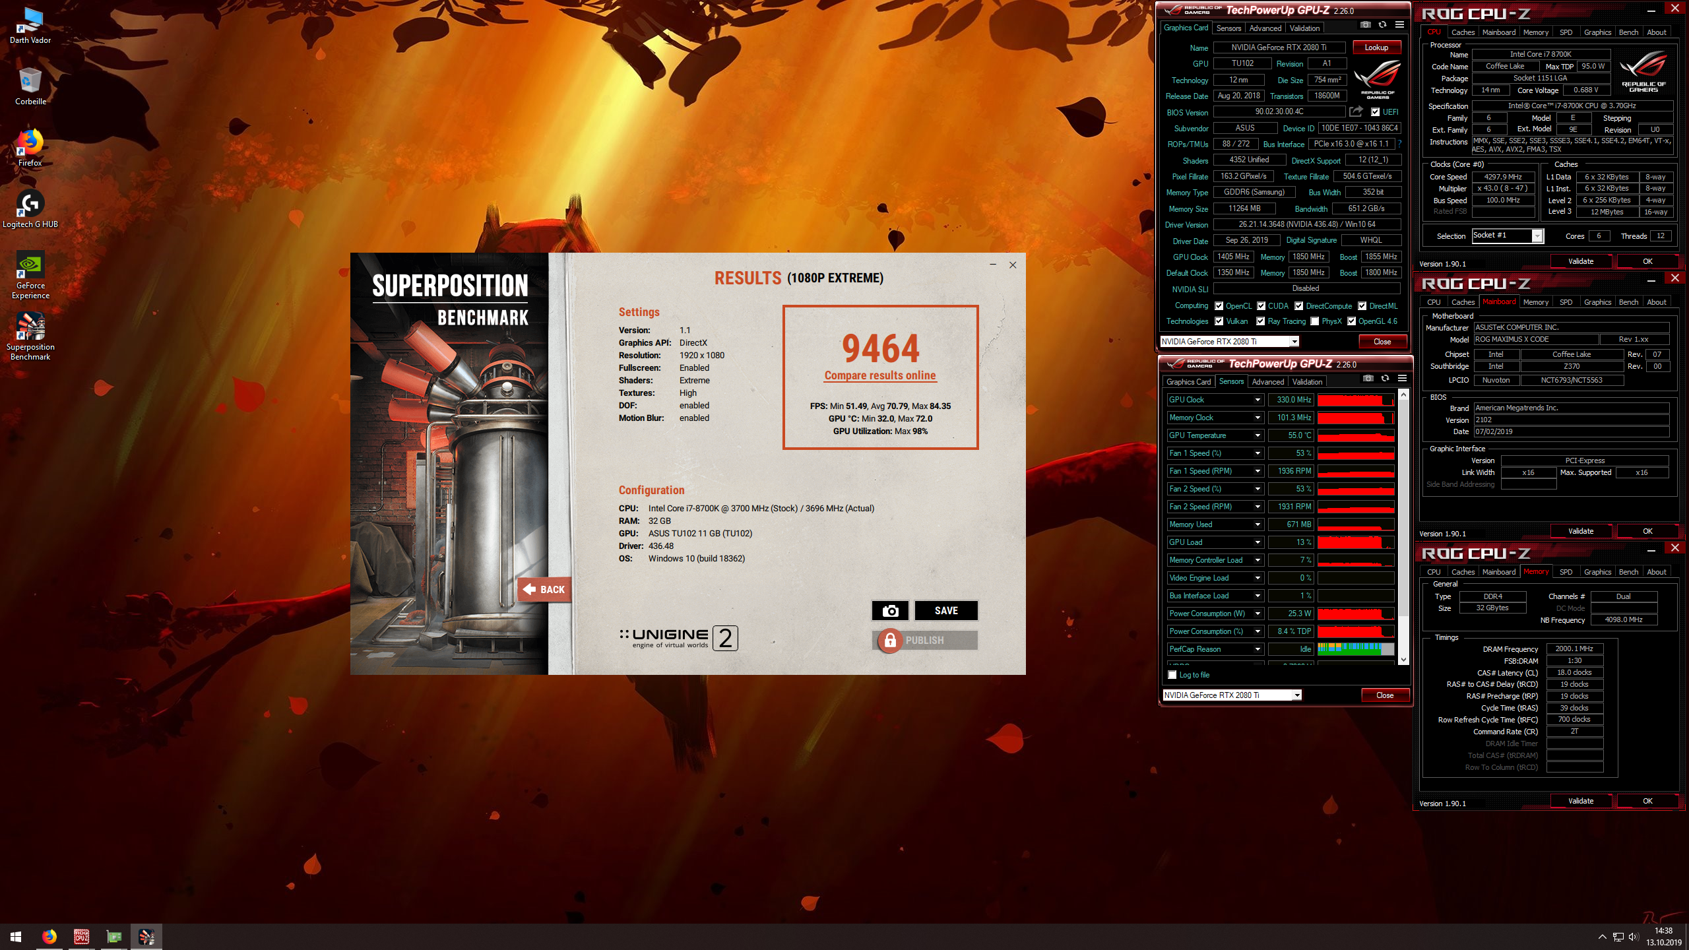
Task: Switch to Validation tab in GPU-Z Sensors window
Action: click(x=1307, y=382)
